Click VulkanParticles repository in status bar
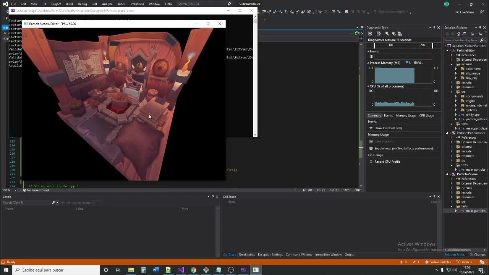Image resolution: width=489 pixels, height=275 pixels. tap(438, 262)
